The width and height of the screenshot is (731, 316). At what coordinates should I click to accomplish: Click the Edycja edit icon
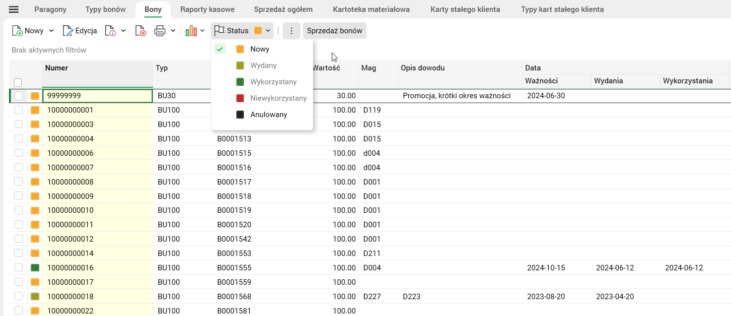68,31
